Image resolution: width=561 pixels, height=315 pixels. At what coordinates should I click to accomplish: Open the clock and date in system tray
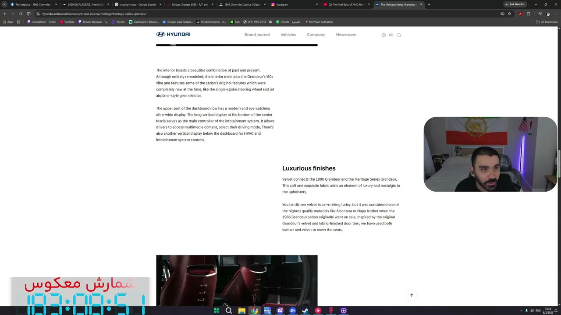[547, 311]
